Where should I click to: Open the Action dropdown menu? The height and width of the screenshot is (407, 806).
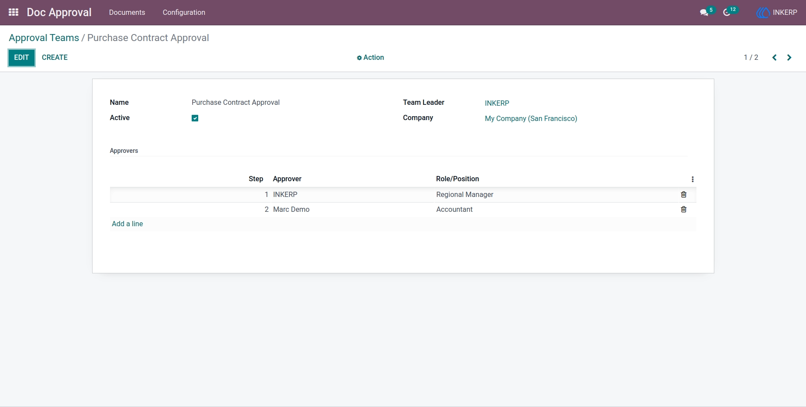pyautogui.click(x=370, y=58)
